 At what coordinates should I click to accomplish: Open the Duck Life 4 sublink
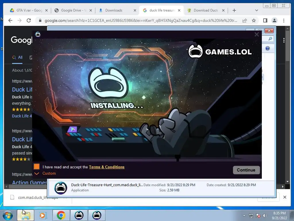pyautogui.click(x=22, y=116)
